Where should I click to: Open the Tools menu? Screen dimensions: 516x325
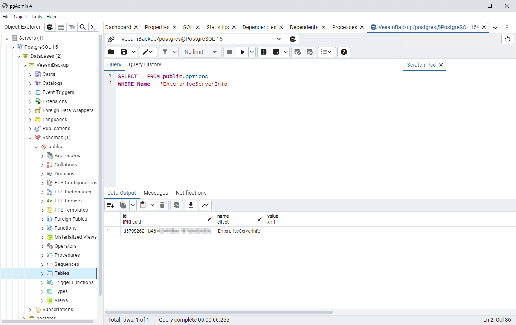[37, 17]
